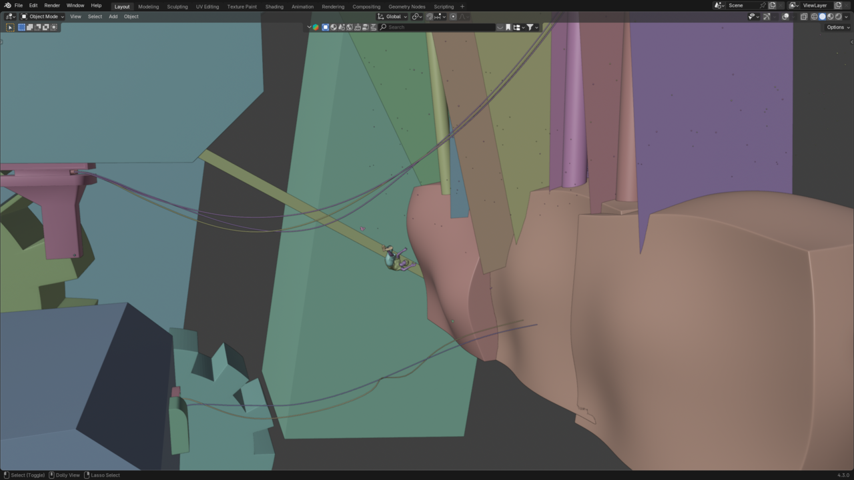Viewport: 854px width, 480px height.
Task: Open the Object Mode dropdown
Action: (43, 17)
